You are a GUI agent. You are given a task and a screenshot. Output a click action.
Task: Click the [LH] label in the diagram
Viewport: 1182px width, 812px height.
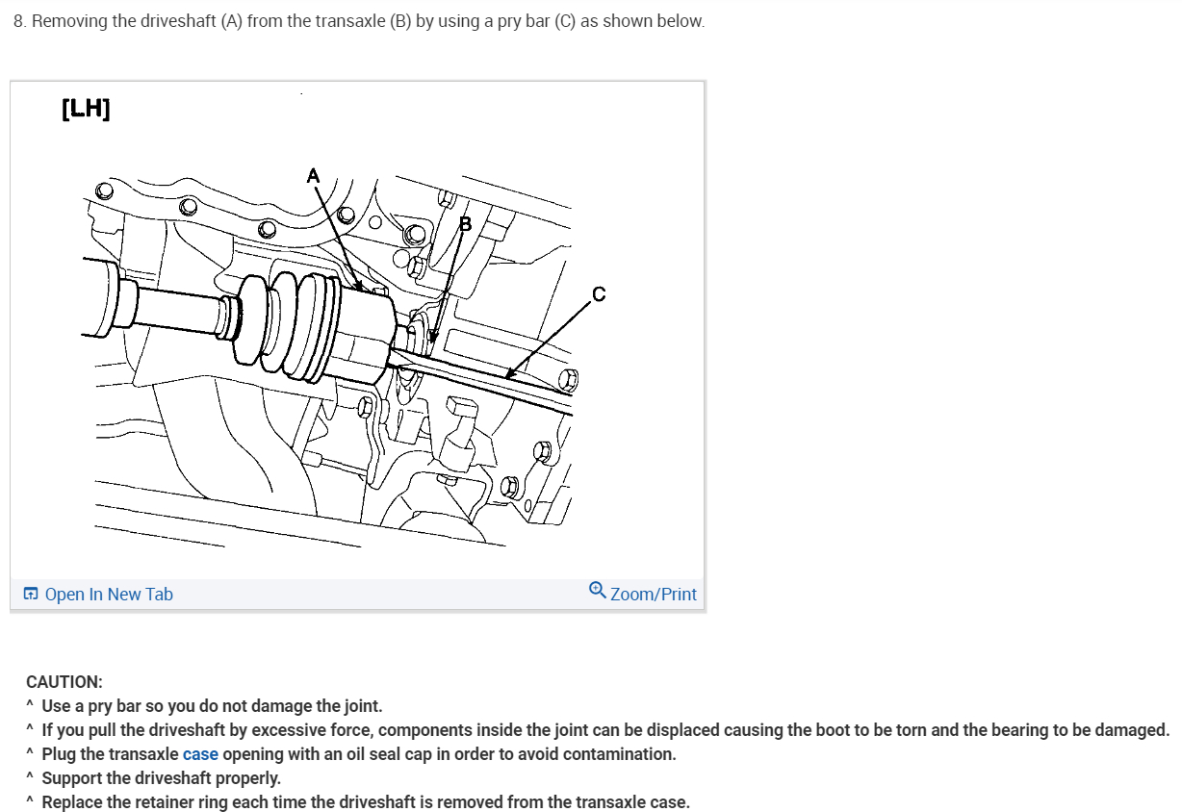click(85, 109)
